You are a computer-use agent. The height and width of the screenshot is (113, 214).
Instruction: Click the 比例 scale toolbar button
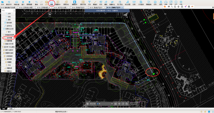[x=133, y=3]
